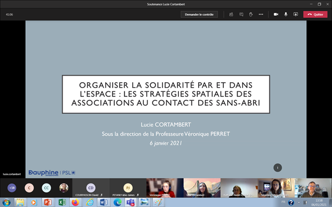Select the man with glasses video tile
The width and height of the screenshot is (332, 207).
(x=313, y=188)
